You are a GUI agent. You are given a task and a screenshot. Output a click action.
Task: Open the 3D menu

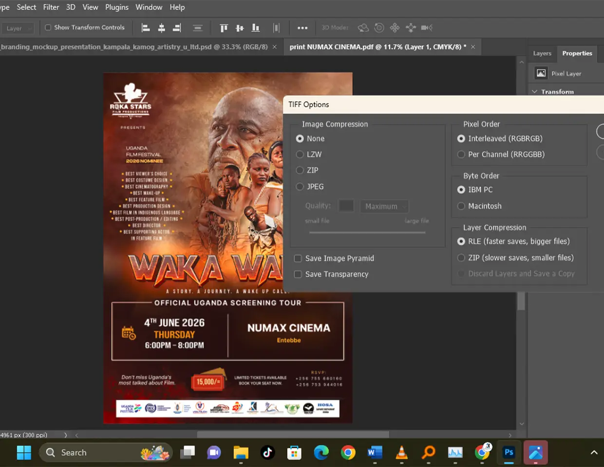tap(71, 7)
